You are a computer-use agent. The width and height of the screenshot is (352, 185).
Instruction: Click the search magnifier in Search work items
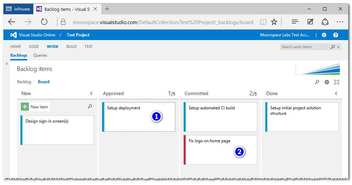(333, 47)
